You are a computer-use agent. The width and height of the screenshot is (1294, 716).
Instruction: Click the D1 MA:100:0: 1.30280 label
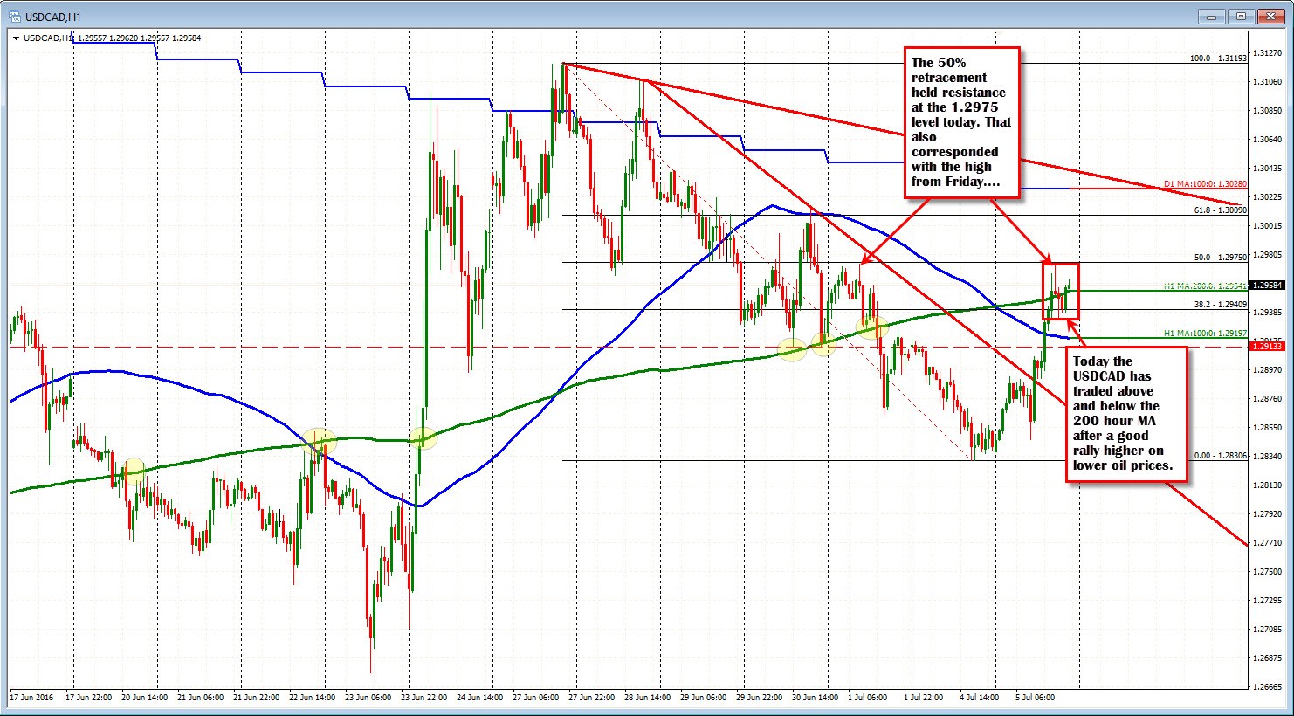click(1205, 184)
